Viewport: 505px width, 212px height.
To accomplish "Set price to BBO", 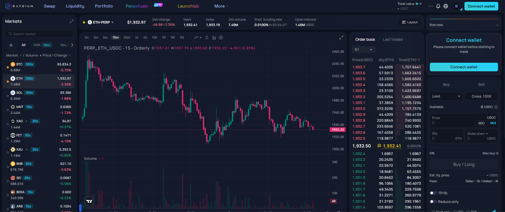I will [x=481, y=123].
